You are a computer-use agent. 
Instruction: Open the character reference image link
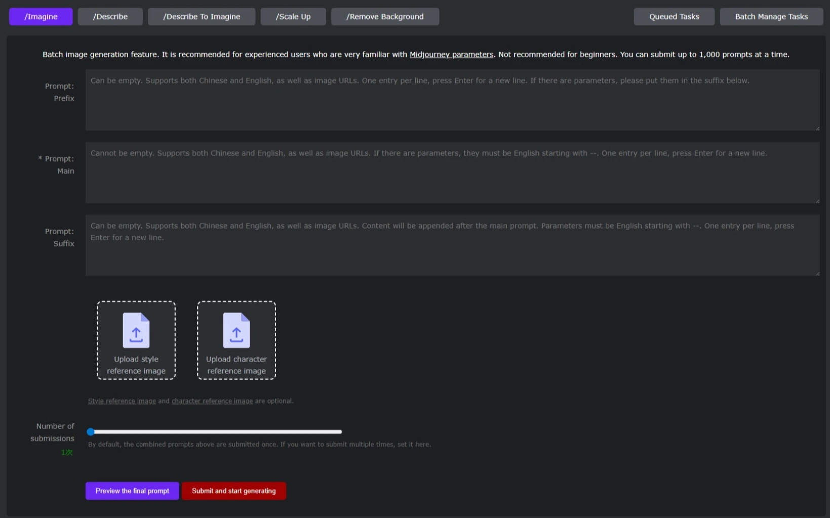point(212,401)
